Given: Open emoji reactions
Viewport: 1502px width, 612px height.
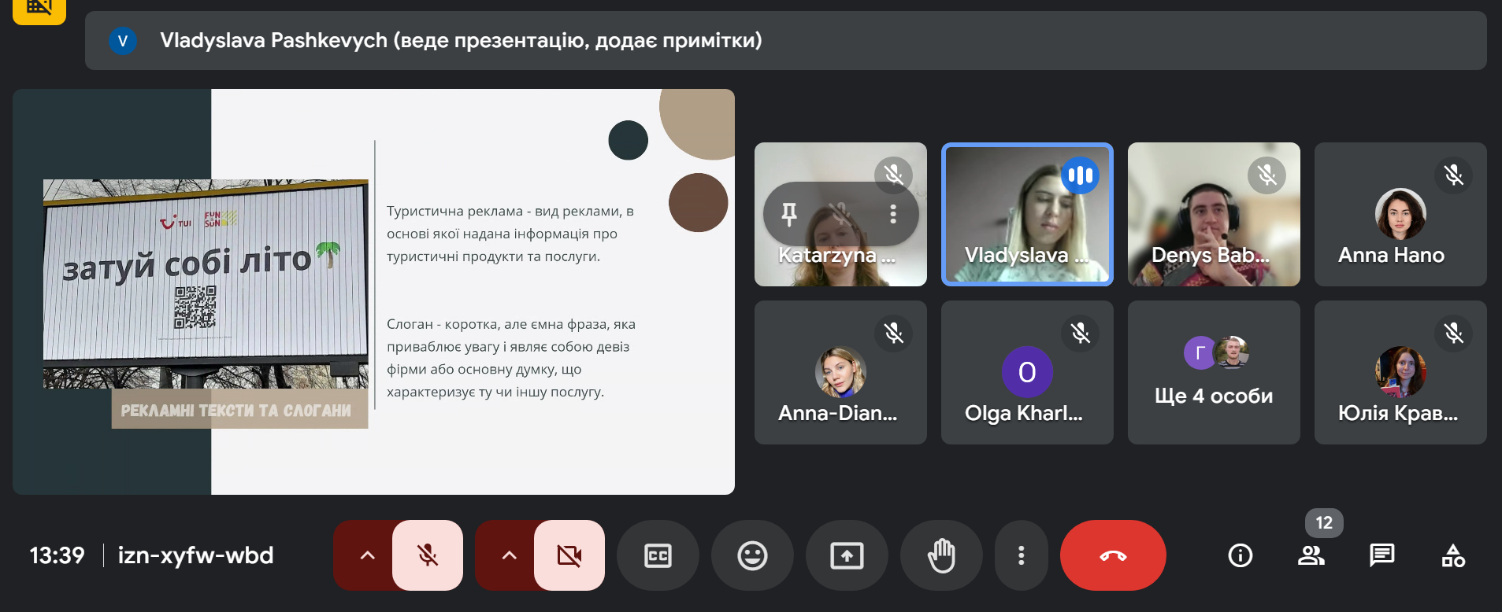Looking at the screenshot, I should pos(752,555).
